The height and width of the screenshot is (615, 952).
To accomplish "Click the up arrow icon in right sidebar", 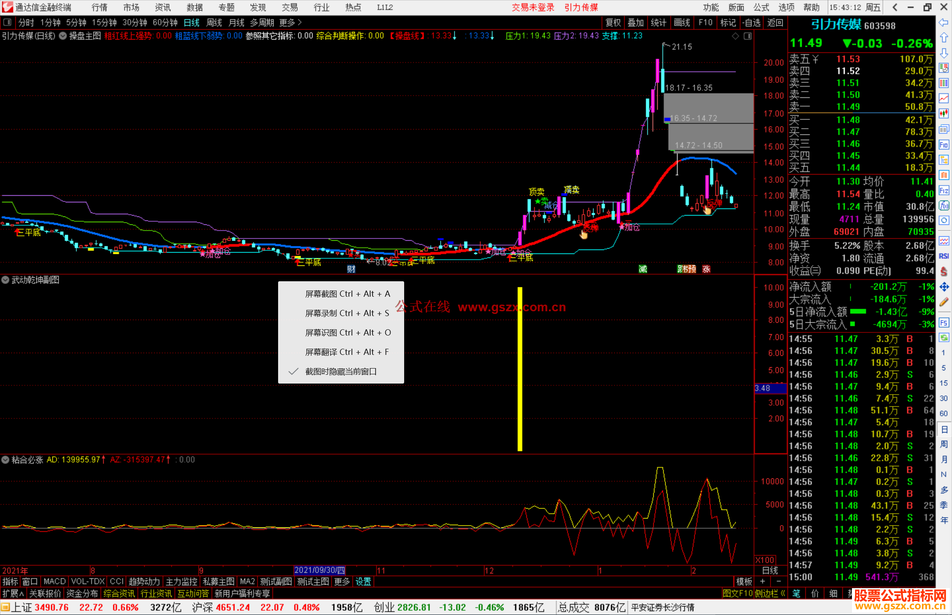I will tap(944, 37).
